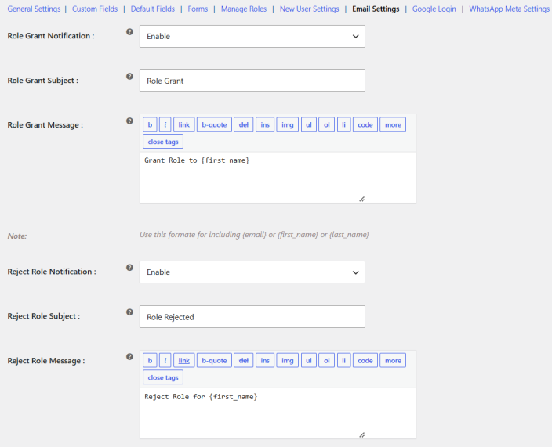Insert img in Role Grant Message editor
Viewport: 552px width, 447px height.
tap(287, 124)
